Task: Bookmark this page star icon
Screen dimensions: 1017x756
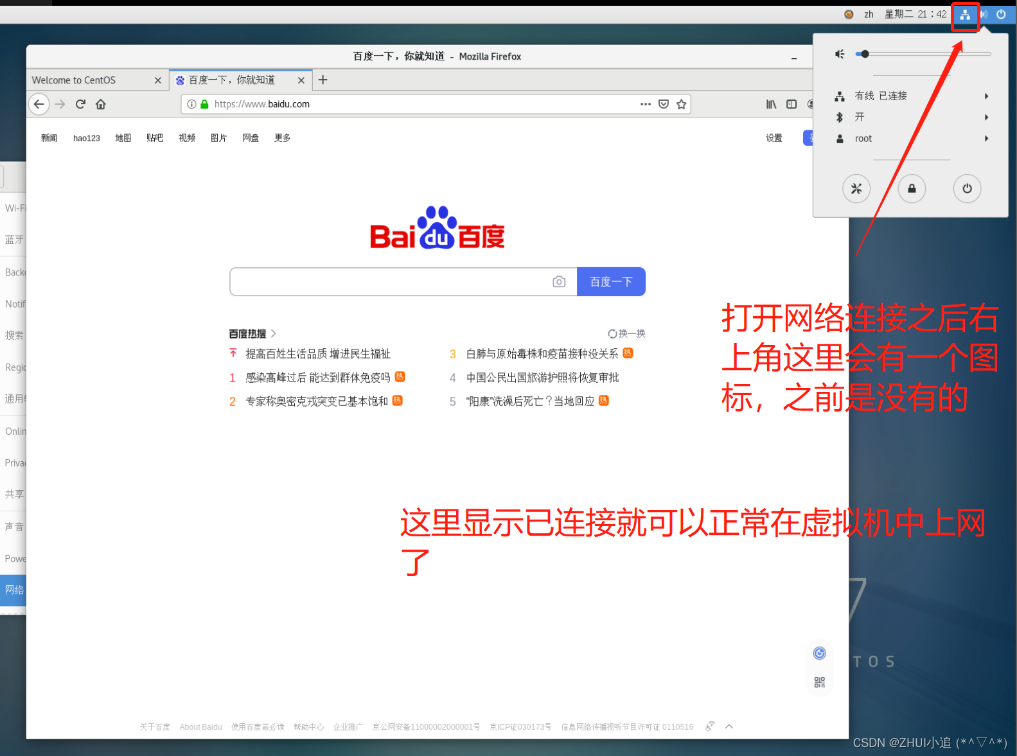Action: pos(682,104)
